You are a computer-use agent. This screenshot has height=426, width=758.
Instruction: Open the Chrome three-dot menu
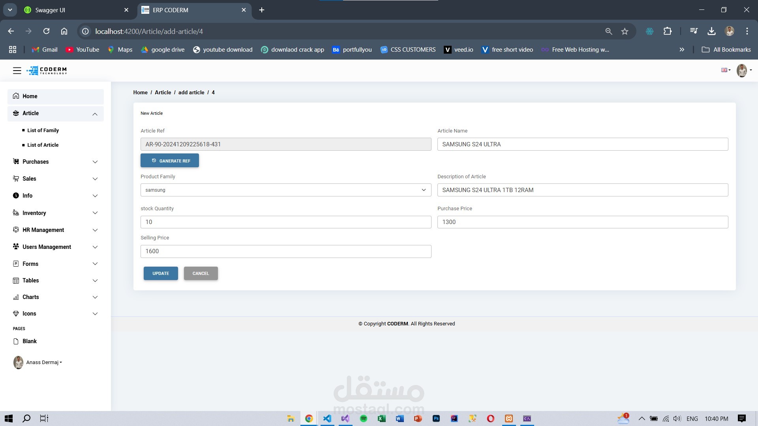[747, 31]
